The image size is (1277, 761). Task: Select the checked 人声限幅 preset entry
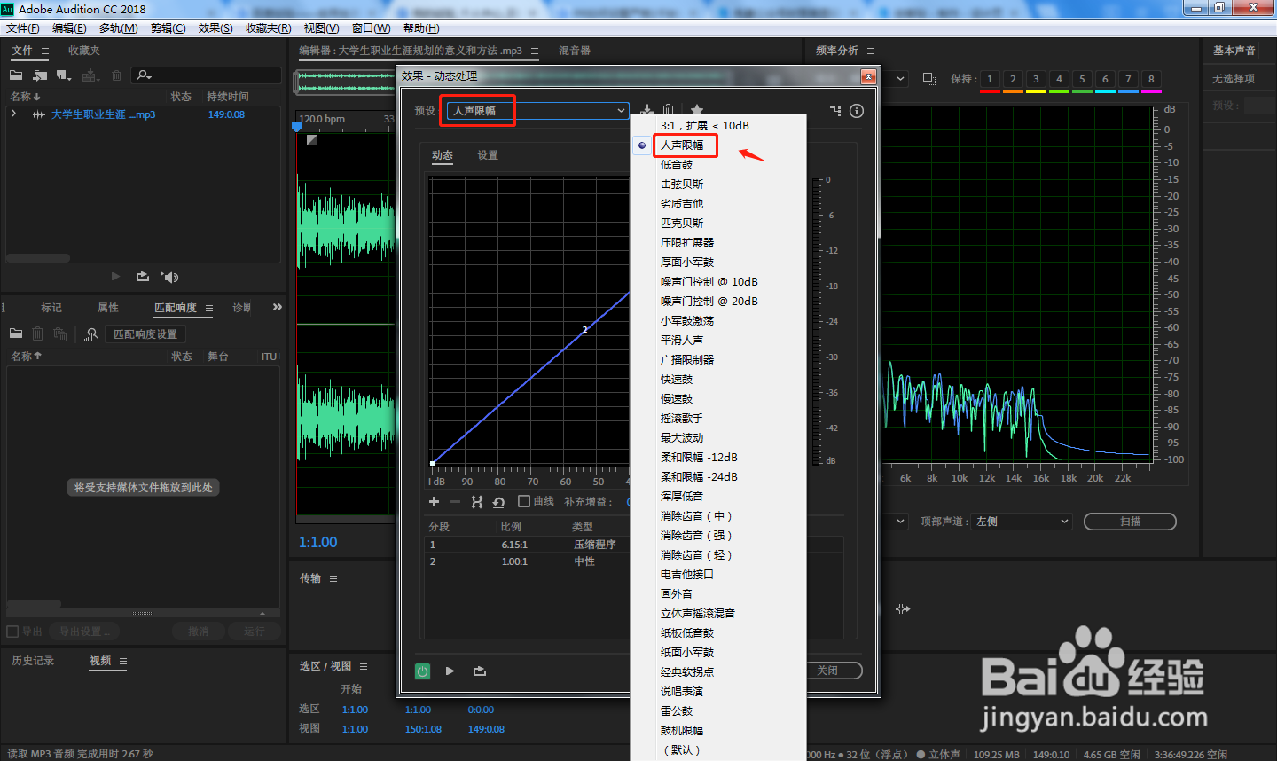682,145
